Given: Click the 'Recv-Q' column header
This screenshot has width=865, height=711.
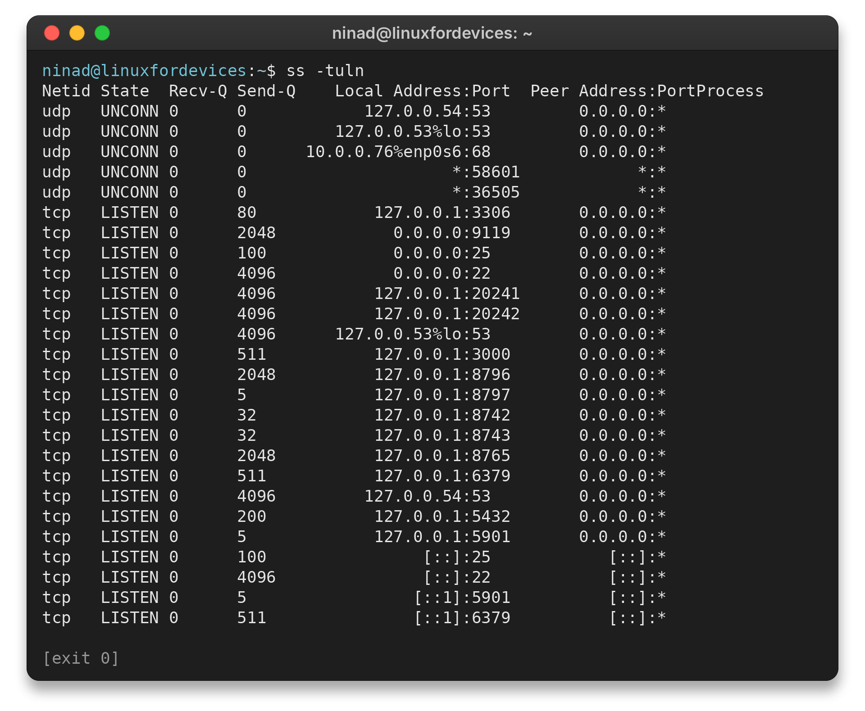Looking at the screenshot, I should point(198,91).
